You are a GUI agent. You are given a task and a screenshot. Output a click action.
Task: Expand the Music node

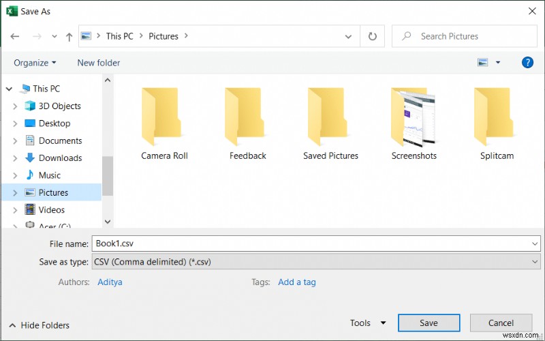[15, 176]
